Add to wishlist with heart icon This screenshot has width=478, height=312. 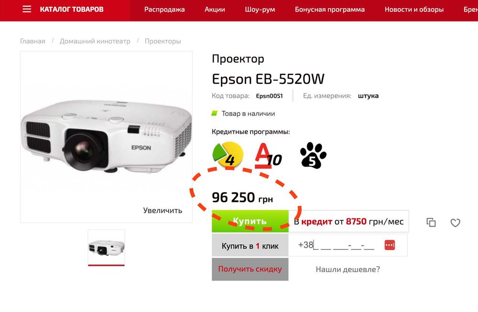456,223
